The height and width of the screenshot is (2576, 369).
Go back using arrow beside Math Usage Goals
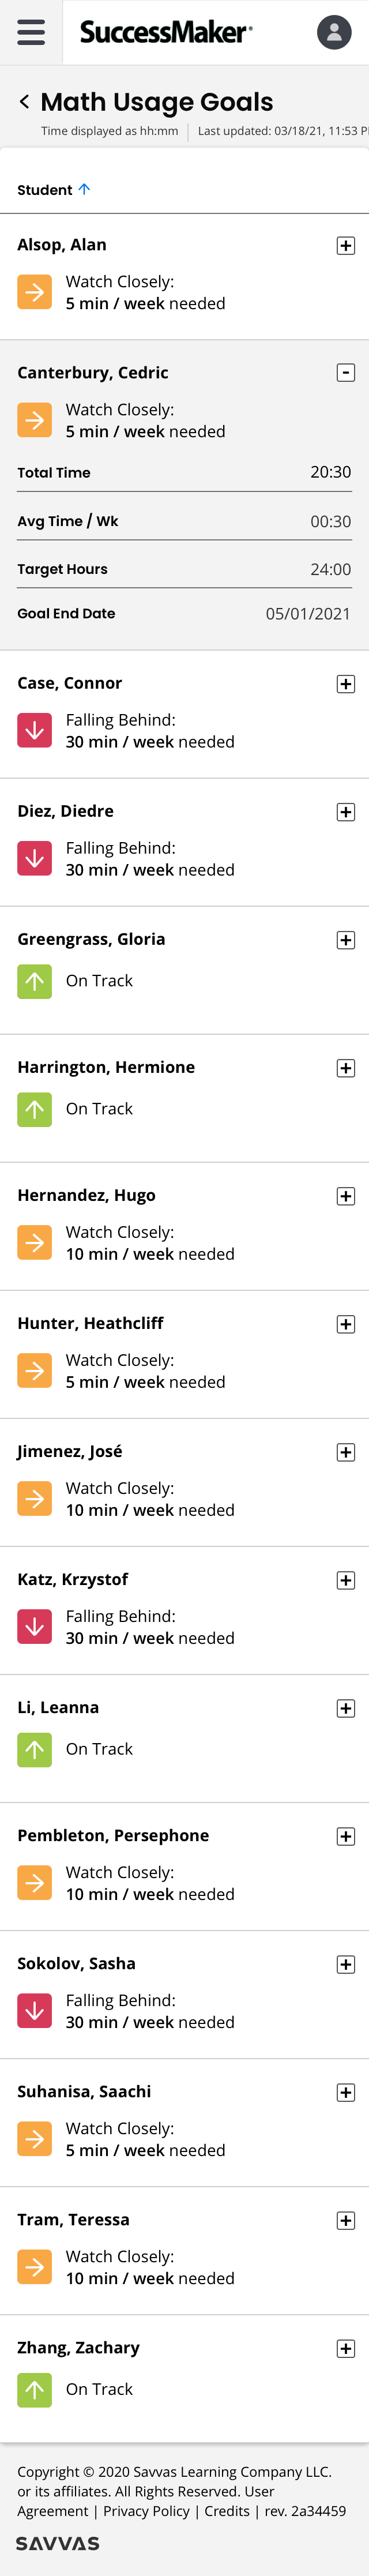click(24, 102)
